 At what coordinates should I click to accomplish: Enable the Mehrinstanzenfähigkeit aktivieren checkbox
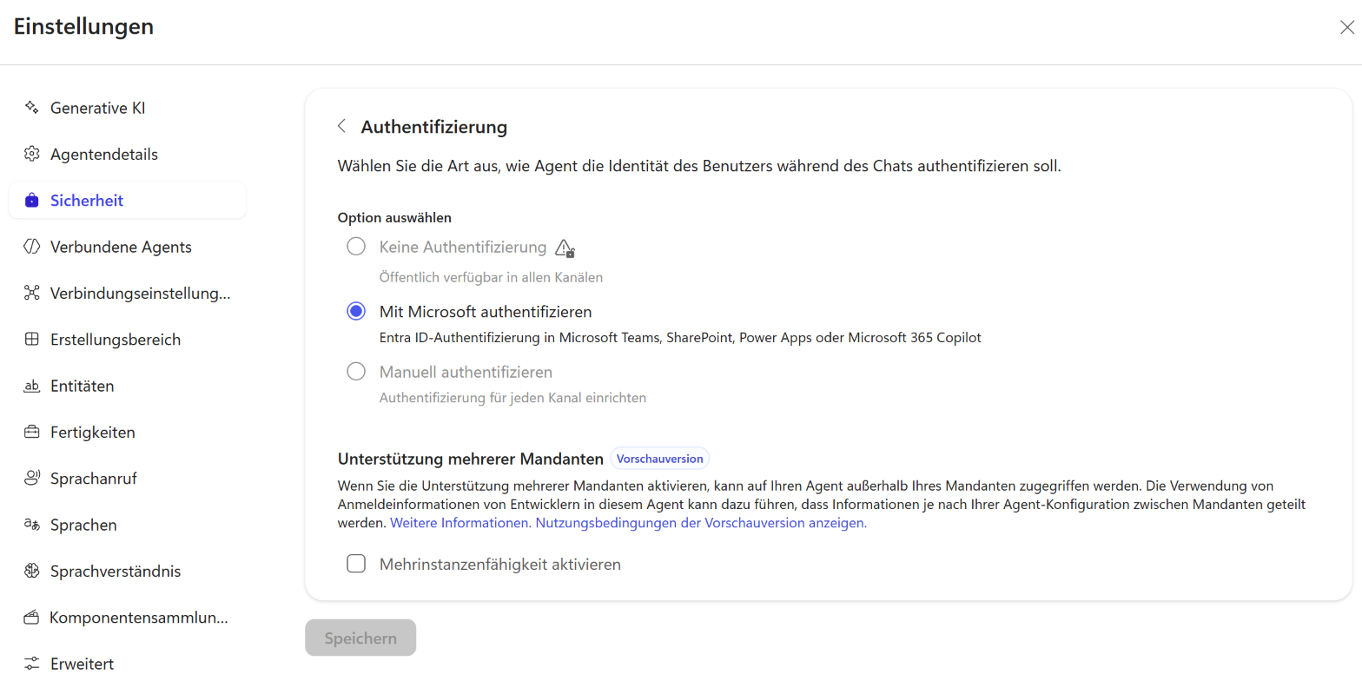(x=356, y=564)
